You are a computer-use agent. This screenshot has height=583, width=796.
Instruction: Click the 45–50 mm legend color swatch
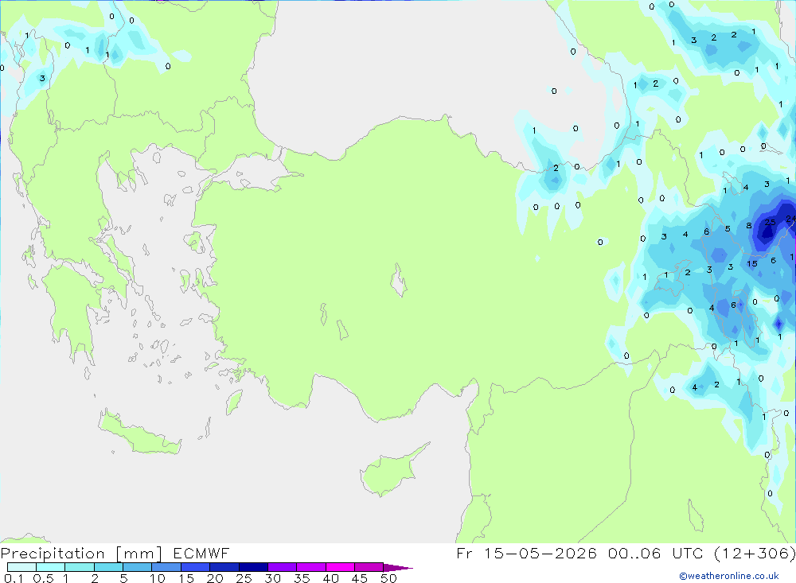(369, 567)
